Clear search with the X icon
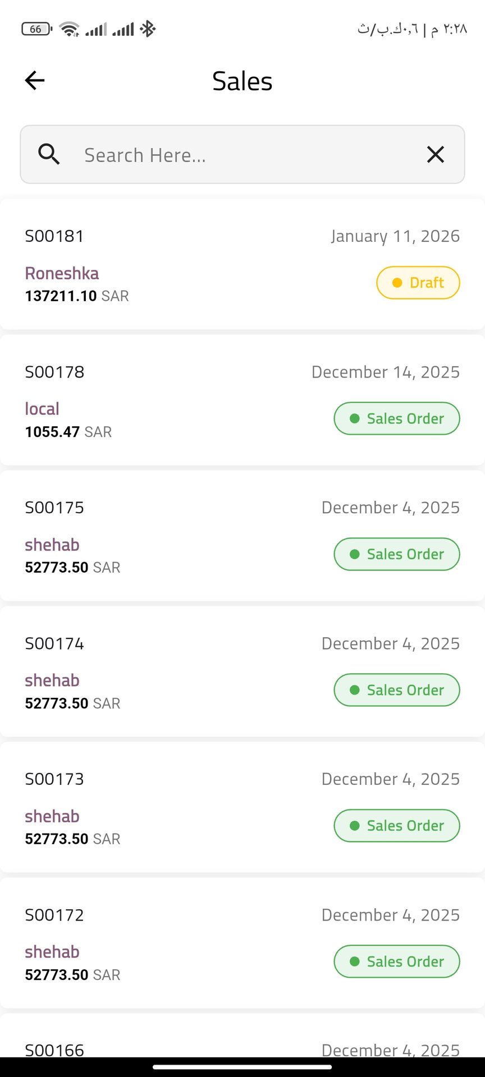The height and width of the screenshot is (1077, 485). pos(436,154)
